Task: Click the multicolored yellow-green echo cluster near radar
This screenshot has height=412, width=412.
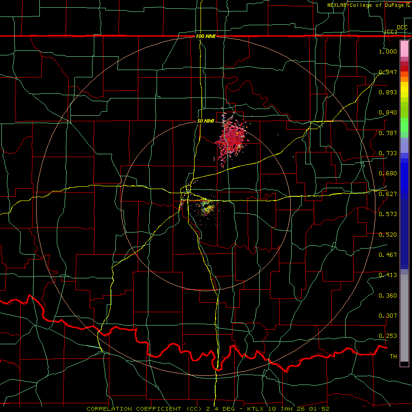Action: pos(206,206)
